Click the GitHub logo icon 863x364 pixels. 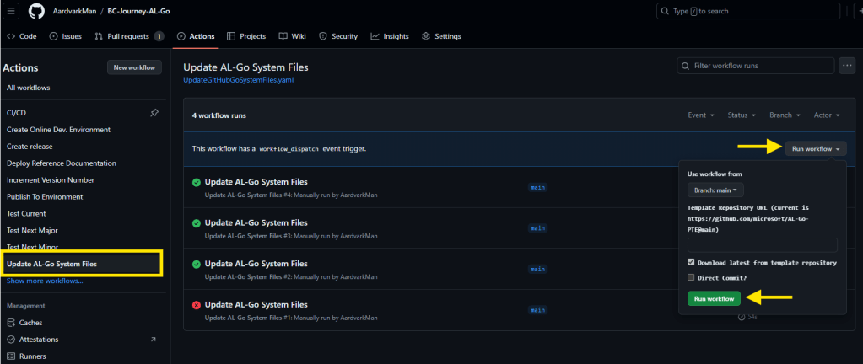(x=36, y=11)
